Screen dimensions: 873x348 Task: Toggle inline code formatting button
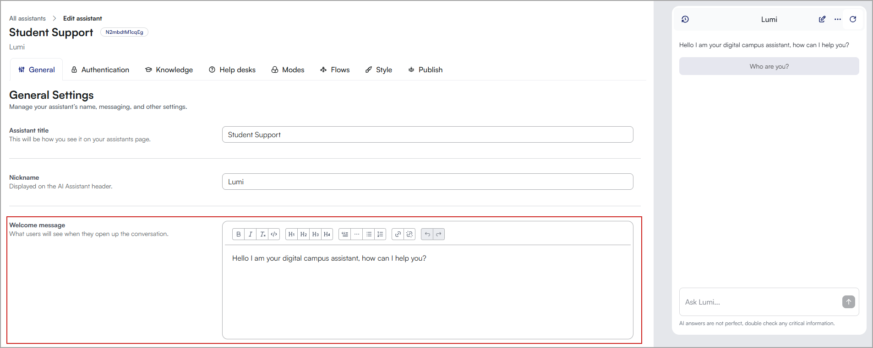tap(274, 234)
